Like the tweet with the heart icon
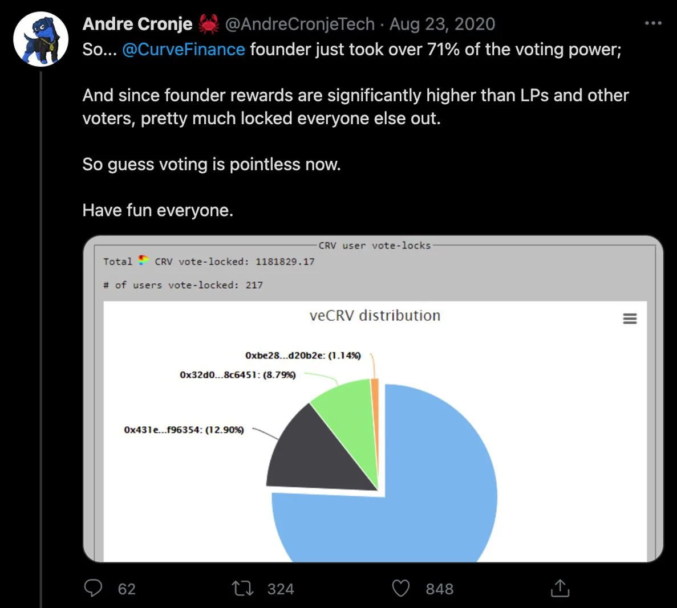This screenshot has width=677, height=608. click(x=401, y=588)
